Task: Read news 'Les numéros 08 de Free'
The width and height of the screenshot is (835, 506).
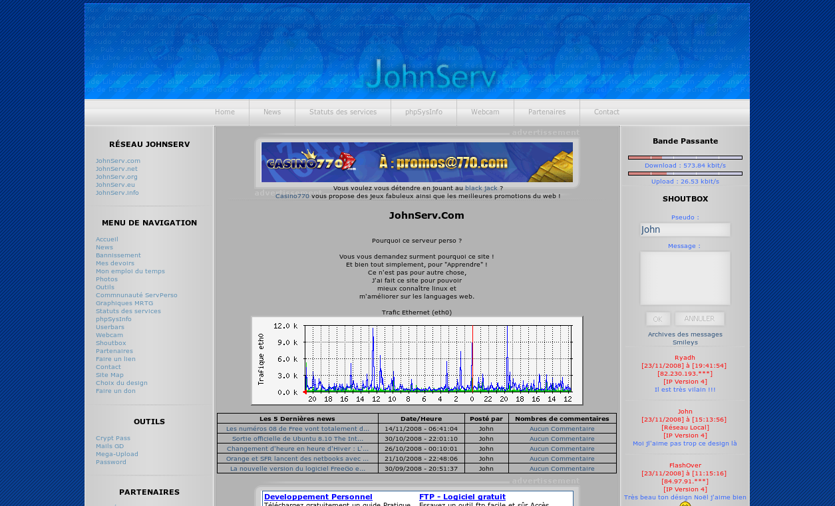Action: click(297, 429)
